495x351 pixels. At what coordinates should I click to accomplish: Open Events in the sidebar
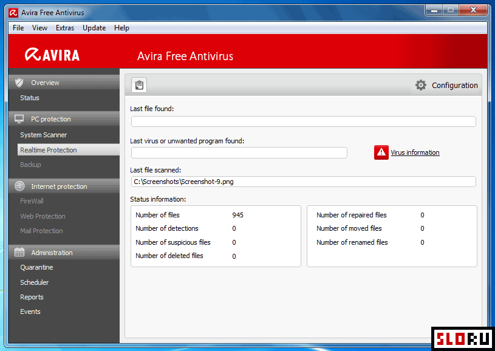tap(30, 312)
